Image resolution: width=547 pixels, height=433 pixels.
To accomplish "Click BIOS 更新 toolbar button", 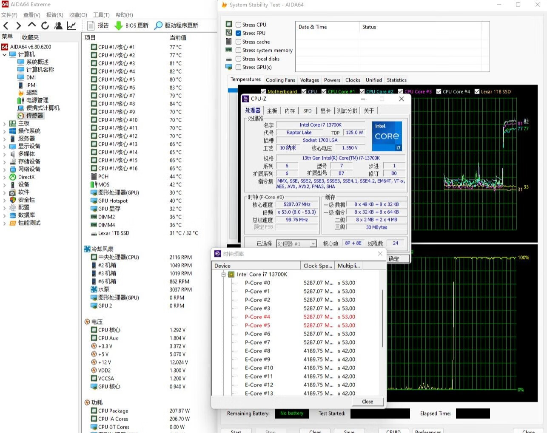I will pyautogui.click(x=132, y=25).
